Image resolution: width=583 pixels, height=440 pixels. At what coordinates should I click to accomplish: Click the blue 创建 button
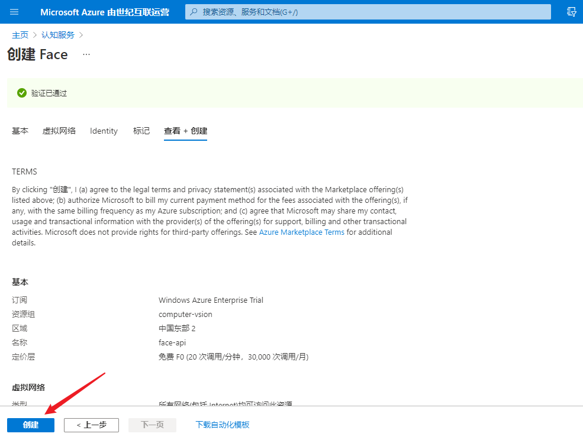pos(31,425)
